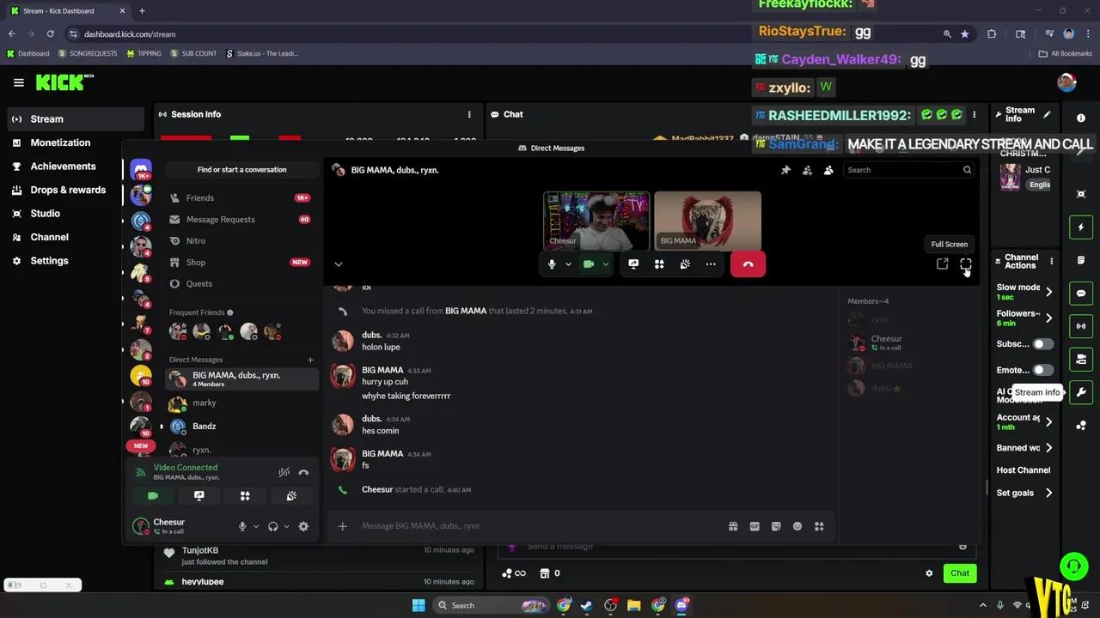Open BIG MAMA, dubs., ryxn. group DM
1100x618 pixels.
tap(241, 379)
